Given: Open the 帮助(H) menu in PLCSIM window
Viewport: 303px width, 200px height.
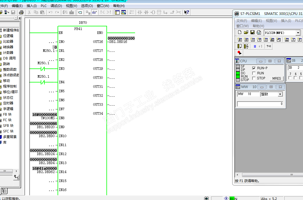Looking at the screenshot, I should point(258,26).
